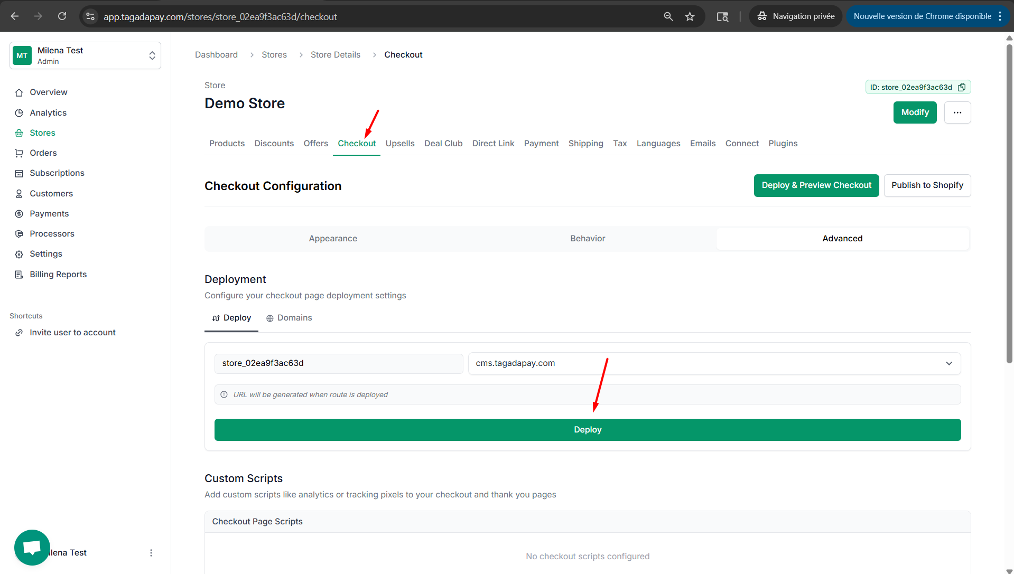Click the Orders cart icon
Screen dimensions: 1014x574
pyautogui.click(x=19, y=153)
